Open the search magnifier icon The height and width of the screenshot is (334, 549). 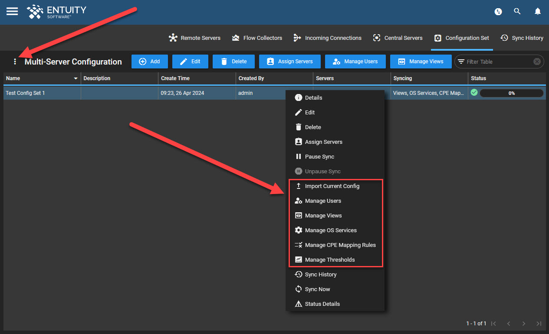[517, 12]
